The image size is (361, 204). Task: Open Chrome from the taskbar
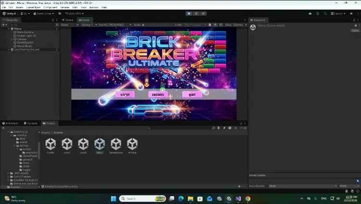point(248,199)
